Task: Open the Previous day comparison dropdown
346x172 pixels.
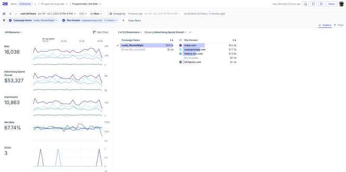Action: (154, 14)
